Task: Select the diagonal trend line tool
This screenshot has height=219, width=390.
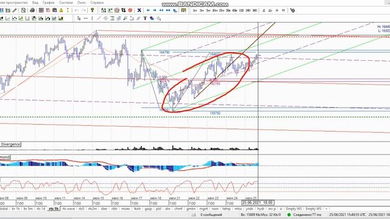Action: pos(99,18)
